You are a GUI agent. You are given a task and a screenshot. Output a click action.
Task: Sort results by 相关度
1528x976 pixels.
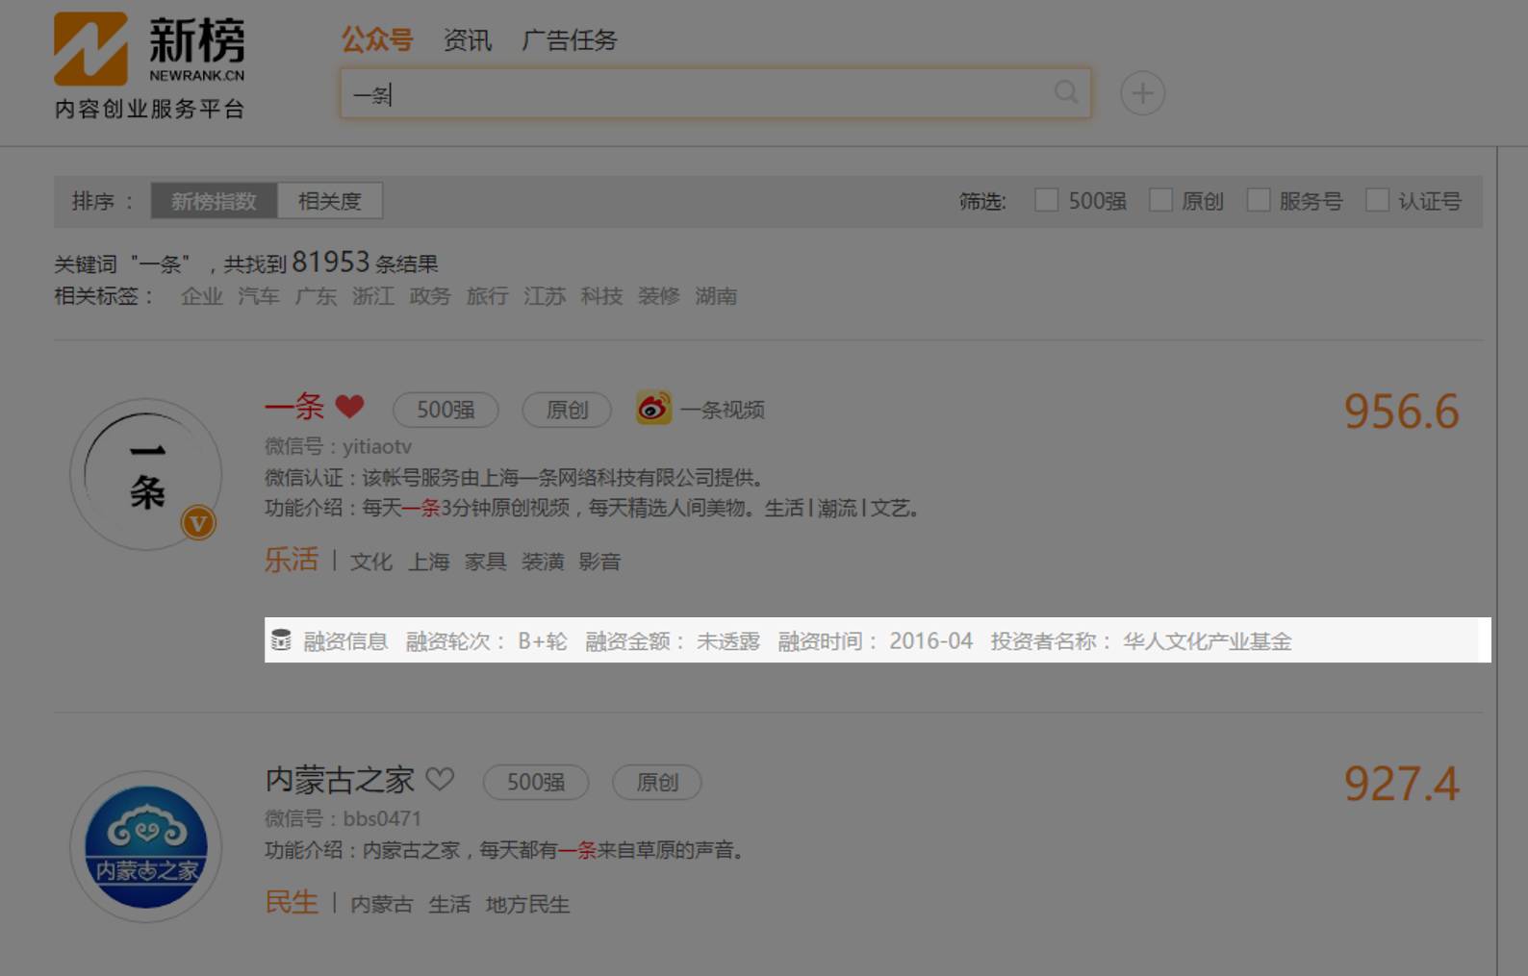pos(329,201)
